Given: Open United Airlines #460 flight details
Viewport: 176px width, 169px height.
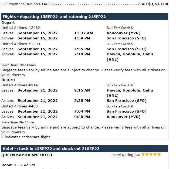Looking at the screenshot, I should (20, 106).
